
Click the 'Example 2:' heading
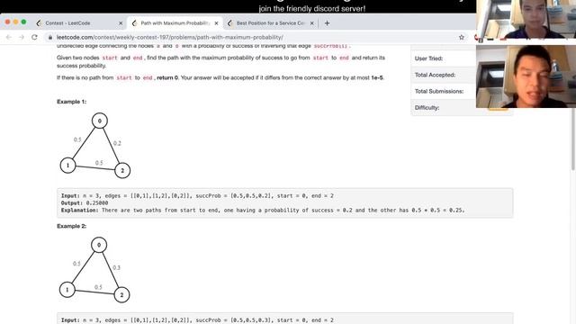tap(72, 226)
